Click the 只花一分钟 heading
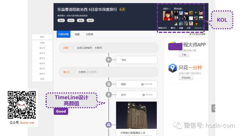 (190, 68)
